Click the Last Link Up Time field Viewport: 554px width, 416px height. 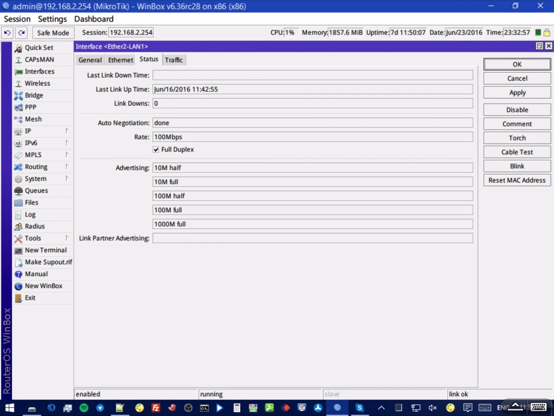(312, 89)
